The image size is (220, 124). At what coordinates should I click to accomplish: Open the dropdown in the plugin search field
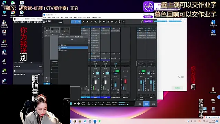86,40
